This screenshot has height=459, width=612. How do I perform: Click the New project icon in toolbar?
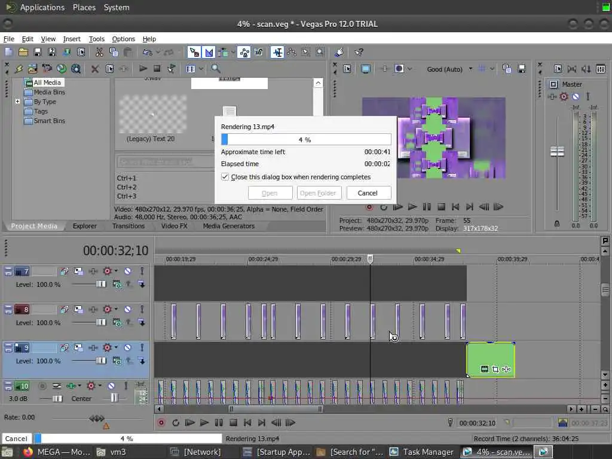tap(8, 52)
